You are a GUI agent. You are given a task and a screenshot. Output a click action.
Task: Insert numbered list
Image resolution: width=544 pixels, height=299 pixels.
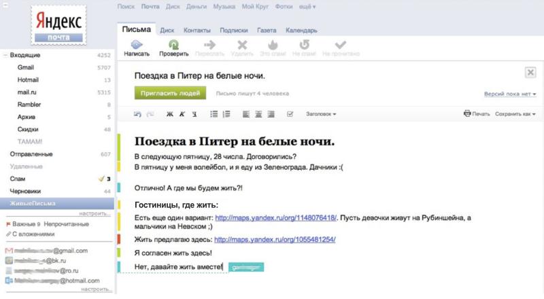(226, 113)
